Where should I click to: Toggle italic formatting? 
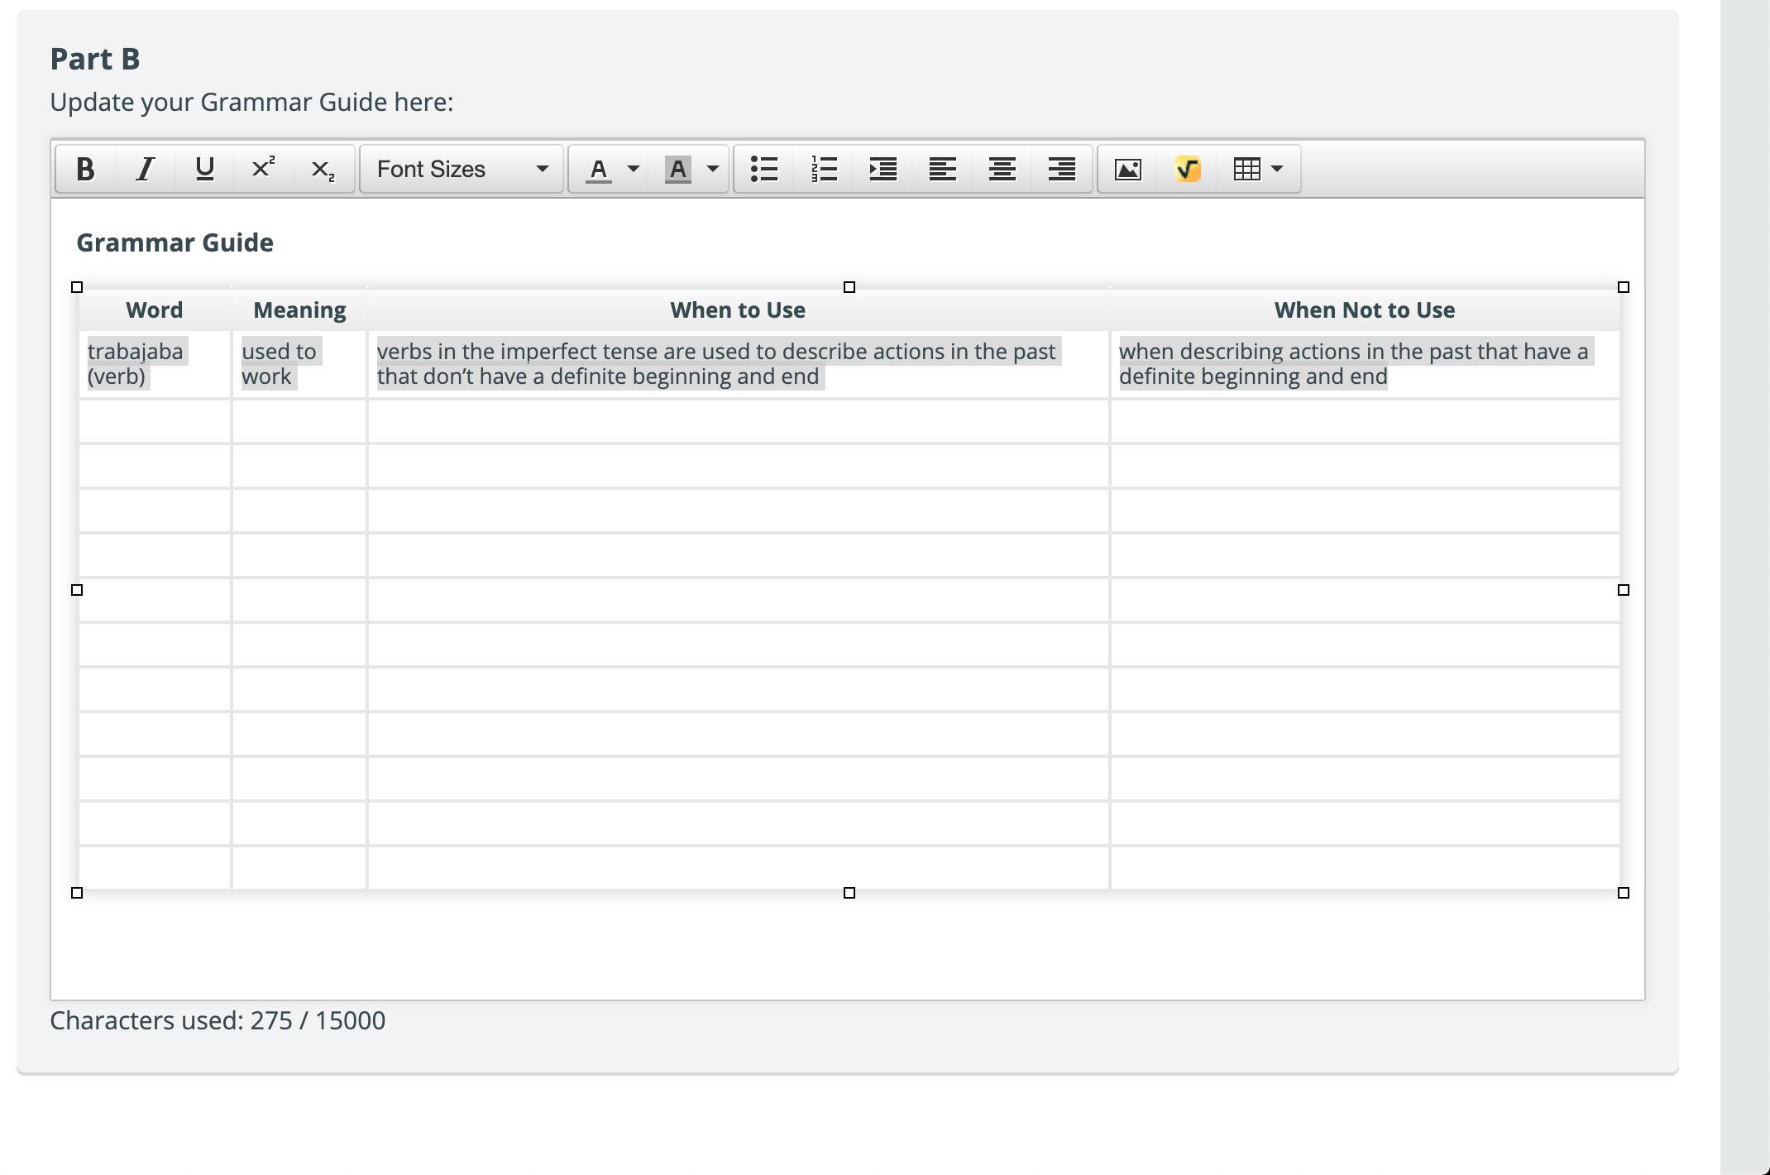tap(146, 170)
